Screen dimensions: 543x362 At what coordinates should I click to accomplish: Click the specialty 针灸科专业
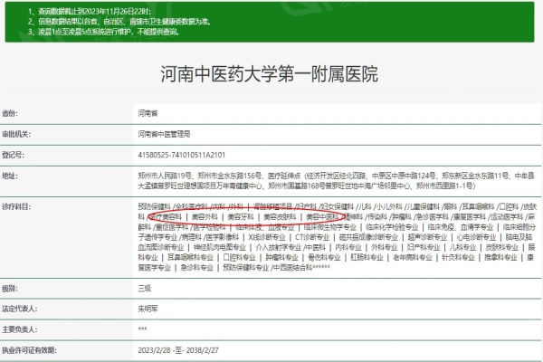pos(459,257)
